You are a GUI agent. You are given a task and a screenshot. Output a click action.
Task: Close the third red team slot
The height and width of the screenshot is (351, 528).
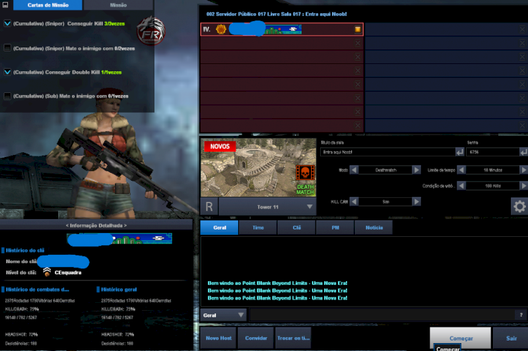click(358, 57)
